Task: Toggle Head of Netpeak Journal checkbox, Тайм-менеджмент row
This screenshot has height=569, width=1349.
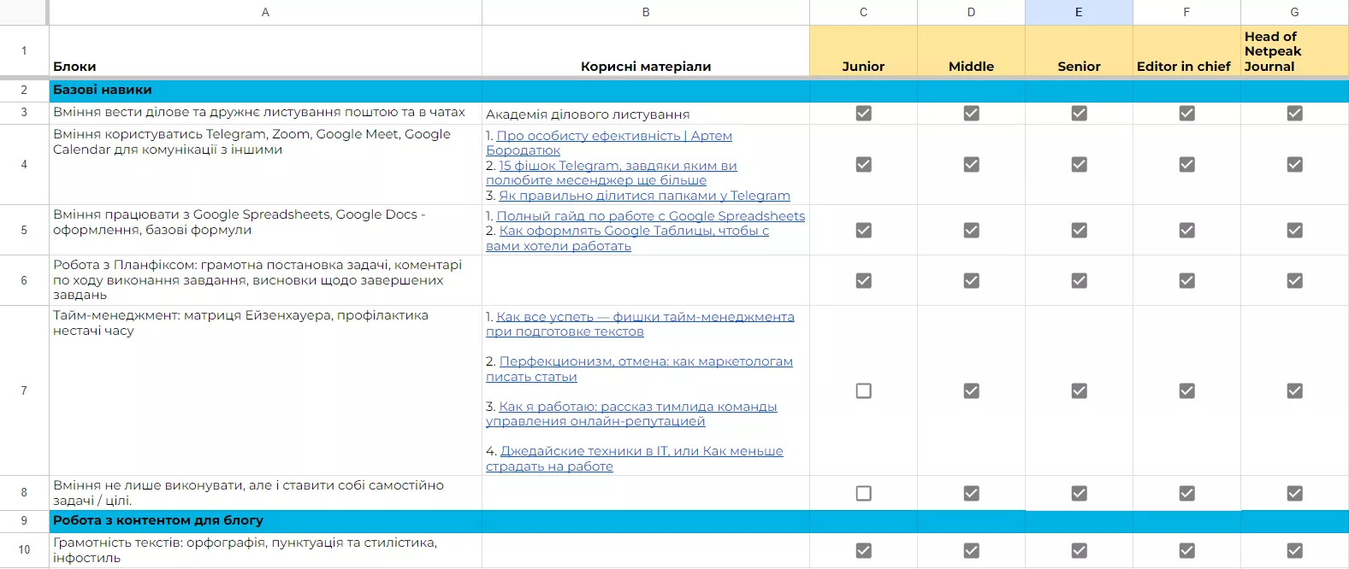Action: [x=1294, y=390]
